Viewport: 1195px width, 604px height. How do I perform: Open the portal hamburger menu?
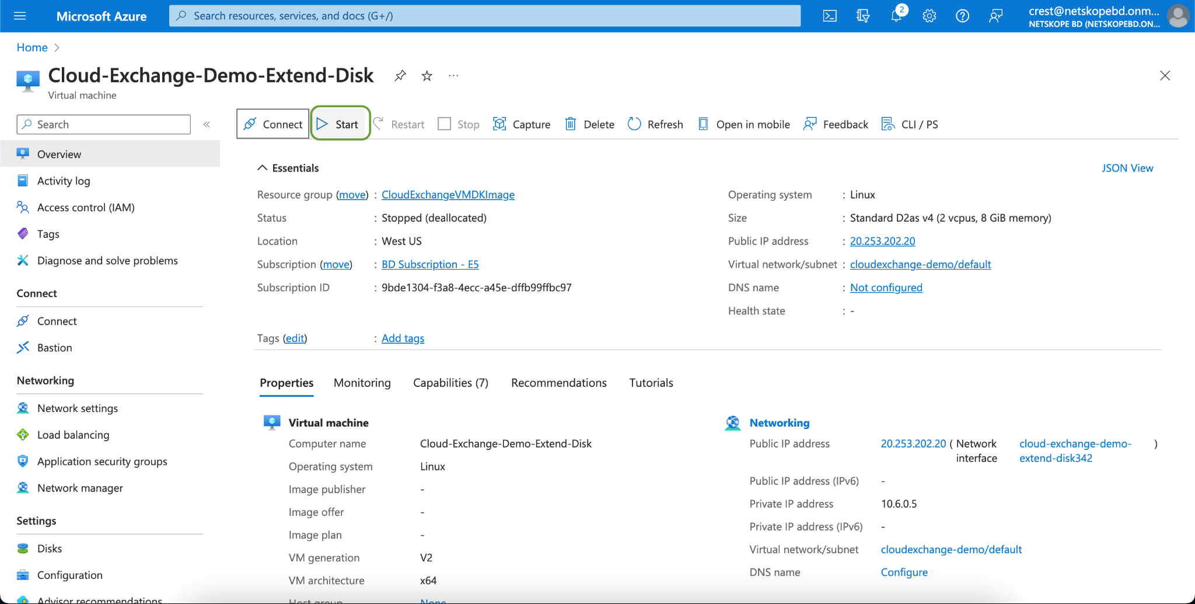(x=20, y=16)
